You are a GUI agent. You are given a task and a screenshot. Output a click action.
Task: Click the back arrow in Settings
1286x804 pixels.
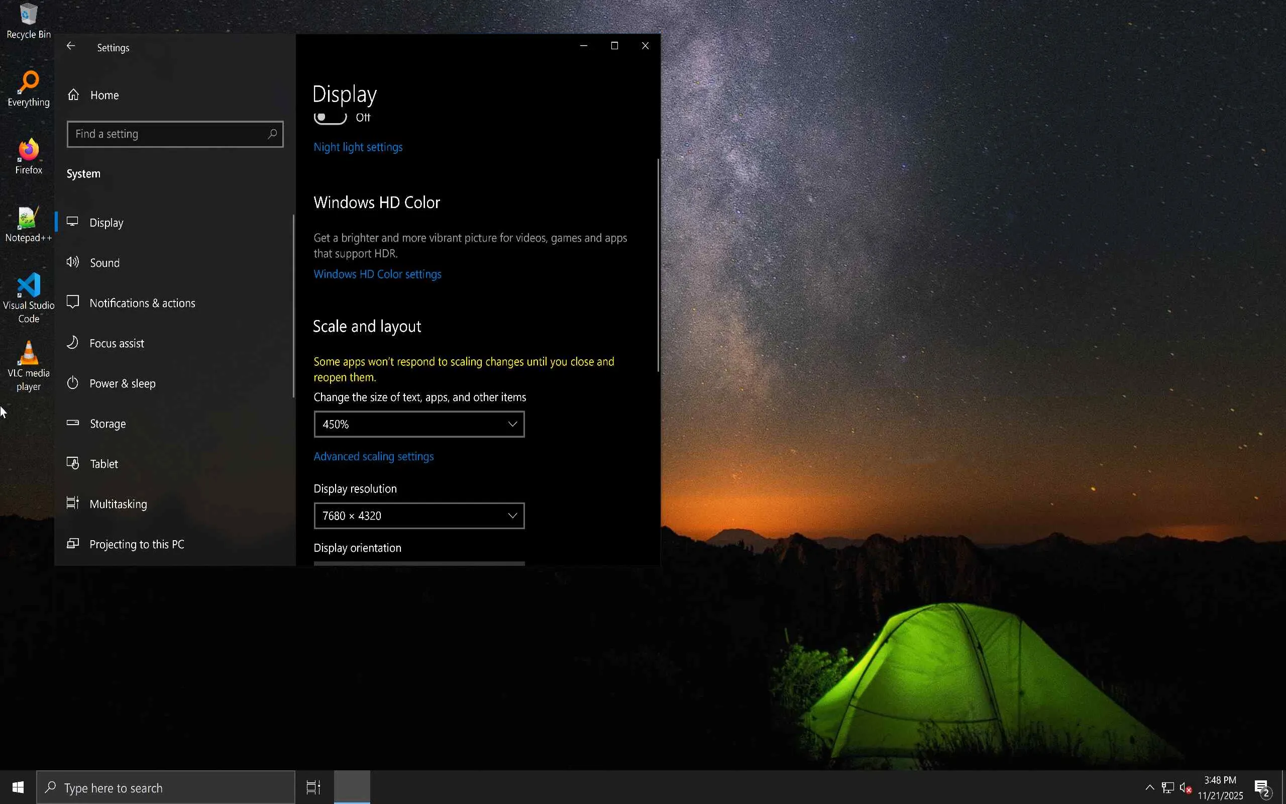(x=71, y=46)
